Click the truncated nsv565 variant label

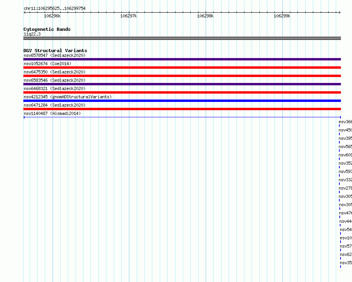click(x=345, y=147)
